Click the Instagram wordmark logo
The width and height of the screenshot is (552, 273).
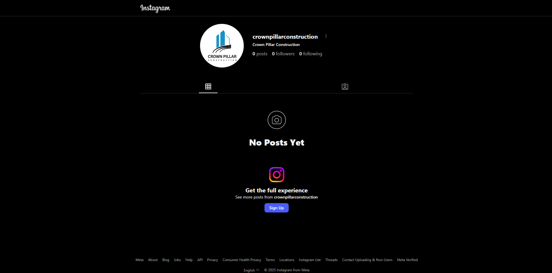(155, 8)
